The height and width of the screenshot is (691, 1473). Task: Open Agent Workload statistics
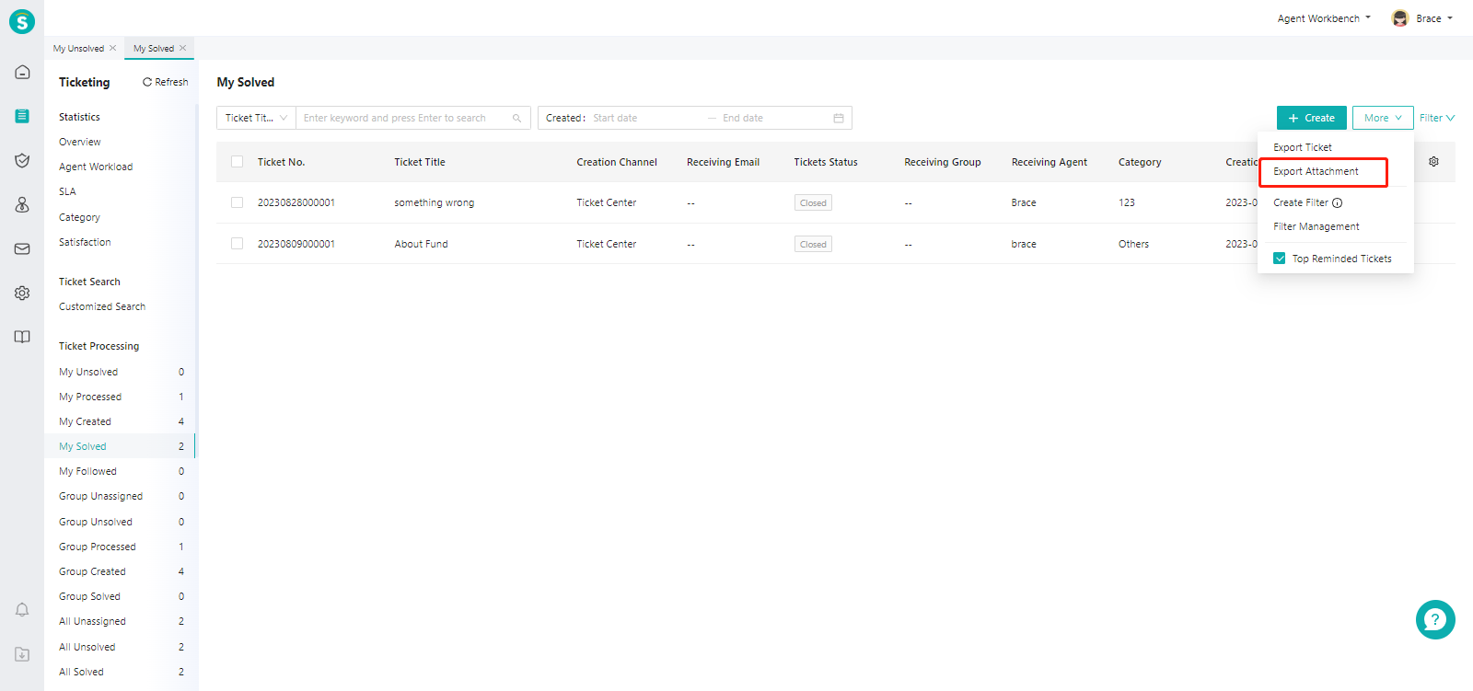(x=96, y=167)
